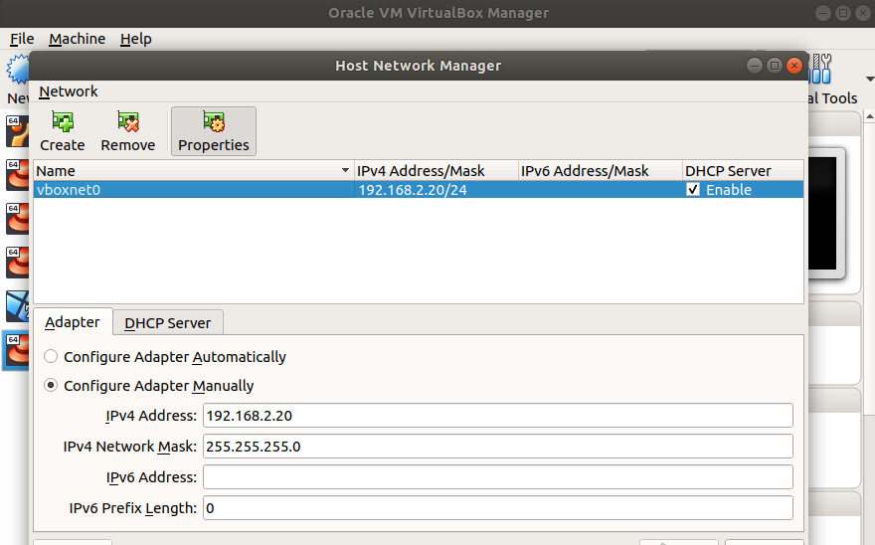Toggle the Properties toolbar button
The image size is (875, 545).
(x=214, y=131)
